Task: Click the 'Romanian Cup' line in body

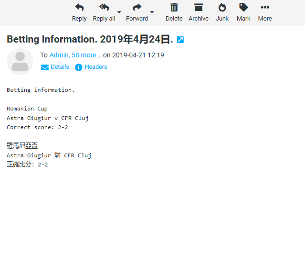Action: [x=27, y=109]
